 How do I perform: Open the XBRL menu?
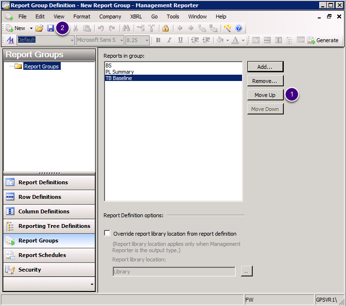[136, 16]
